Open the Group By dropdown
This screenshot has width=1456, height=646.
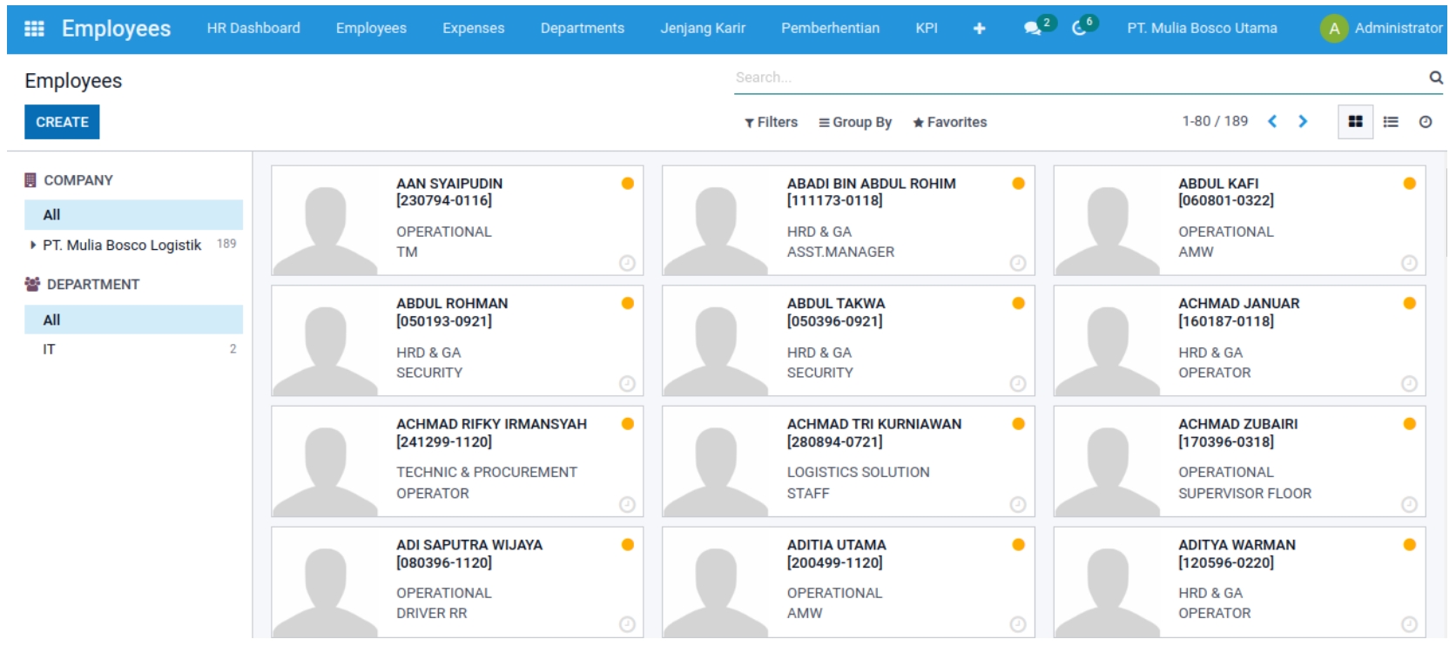tap(855, 122)
